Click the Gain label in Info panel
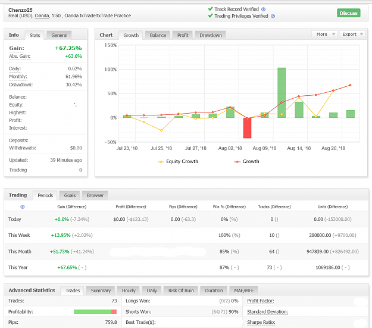Screen dimensions: 372x328 17,48
